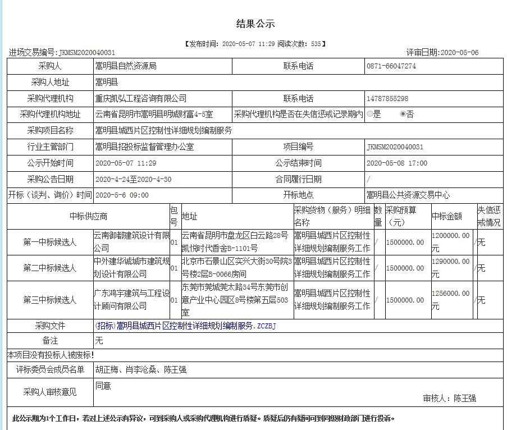Click the 采购文件 row label
This screenshot has height=430, width=507.
click(50, 326)
